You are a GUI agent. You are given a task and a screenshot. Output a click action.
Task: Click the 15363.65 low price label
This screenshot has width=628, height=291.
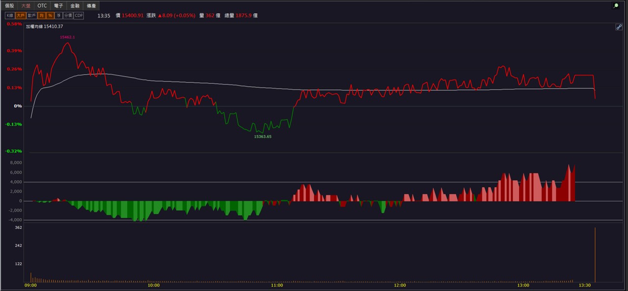point(262,137)
